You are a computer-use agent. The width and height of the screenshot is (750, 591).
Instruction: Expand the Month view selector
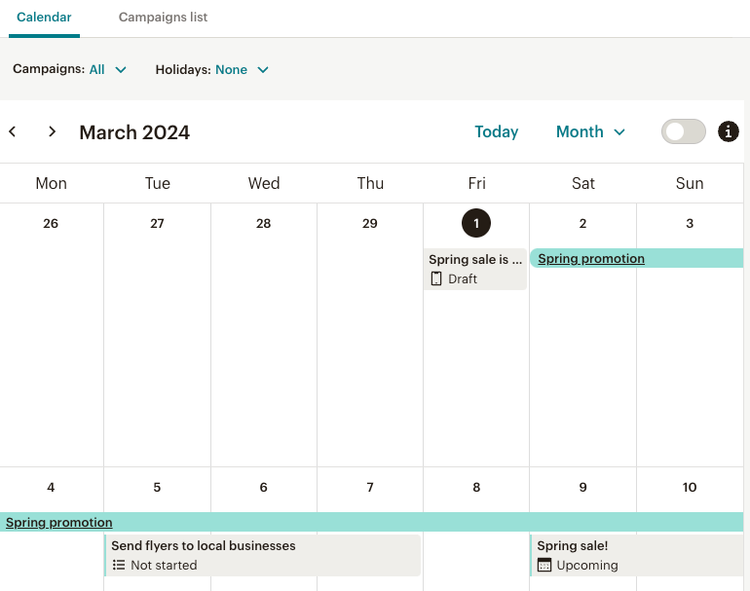point(590,131)
